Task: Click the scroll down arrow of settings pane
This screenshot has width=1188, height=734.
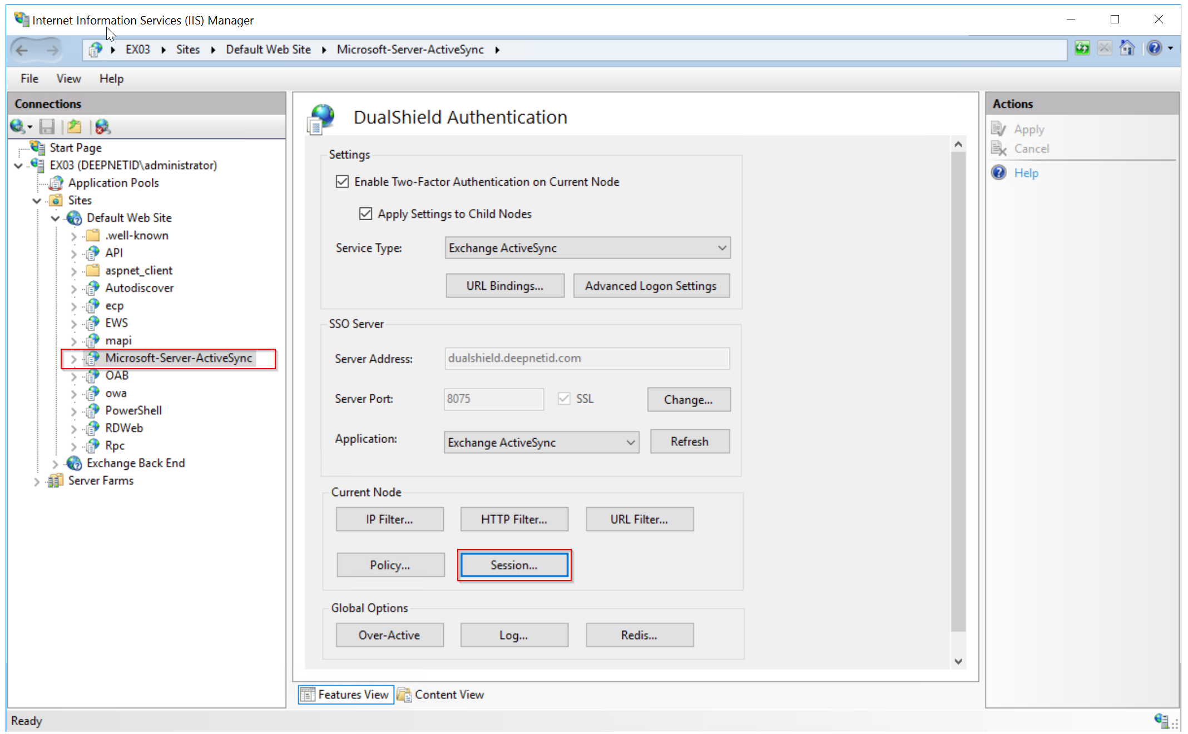Action: tap(958, 661)
